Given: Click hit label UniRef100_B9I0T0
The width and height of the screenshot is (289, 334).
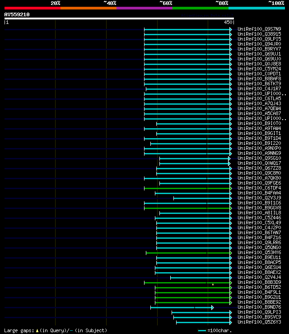Looking at the screenshot, I should pos(259,123).
